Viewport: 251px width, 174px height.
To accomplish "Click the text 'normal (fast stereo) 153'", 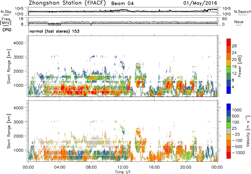I will 54,31.
